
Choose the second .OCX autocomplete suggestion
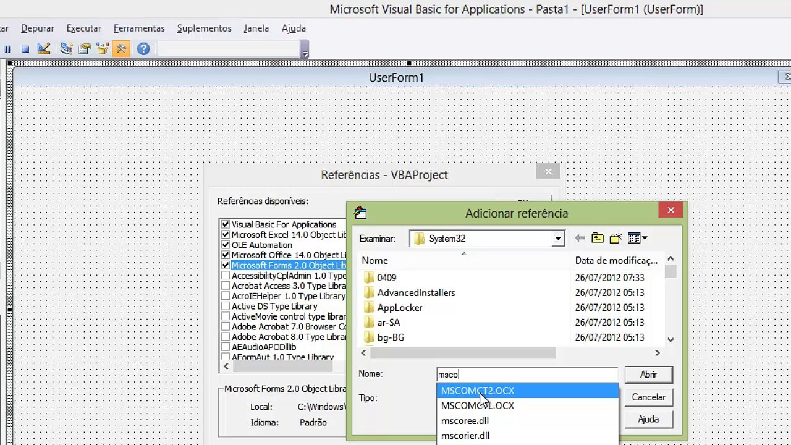pyautogui.click(x=528, y=405)
